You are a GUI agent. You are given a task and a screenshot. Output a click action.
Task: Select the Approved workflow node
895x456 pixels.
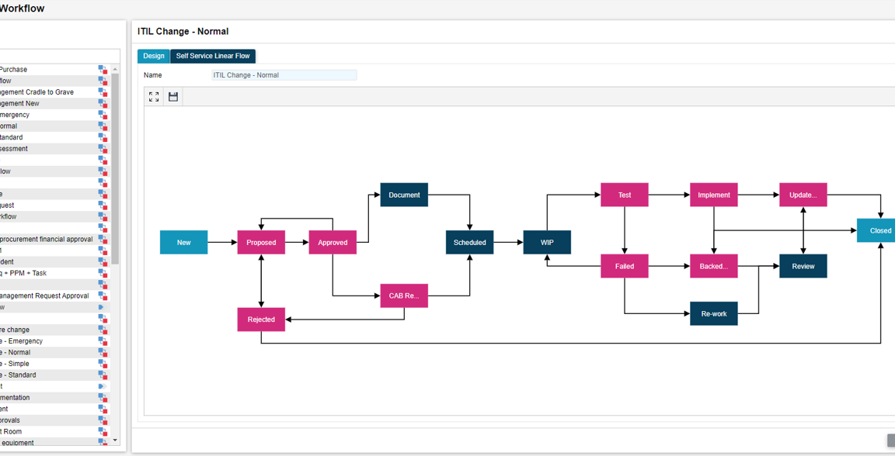click(333, 242)
